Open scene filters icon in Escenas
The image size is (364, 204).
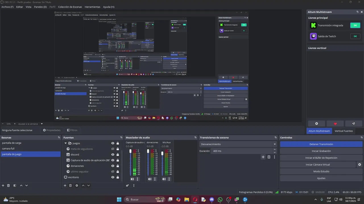tap(15, 186)
